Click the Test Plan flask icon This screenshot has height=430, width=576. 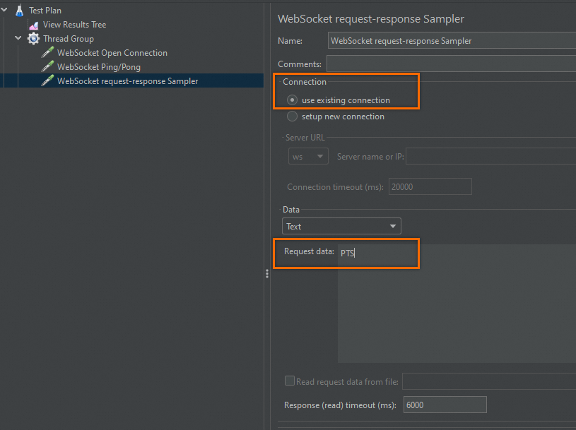(19, 11)
